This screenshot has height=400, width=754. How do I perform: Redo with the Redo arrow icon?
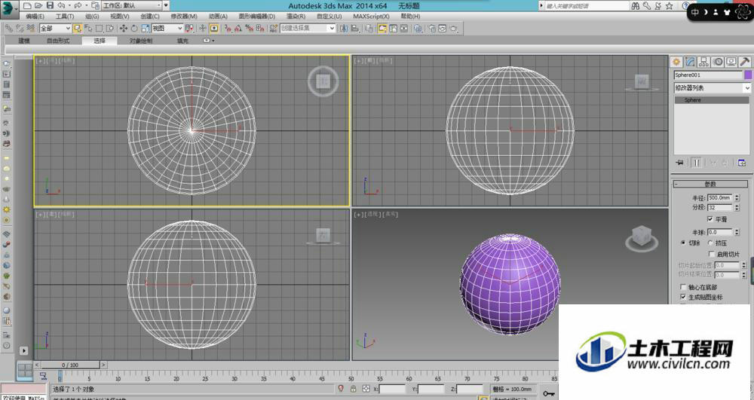pos(78,6)
